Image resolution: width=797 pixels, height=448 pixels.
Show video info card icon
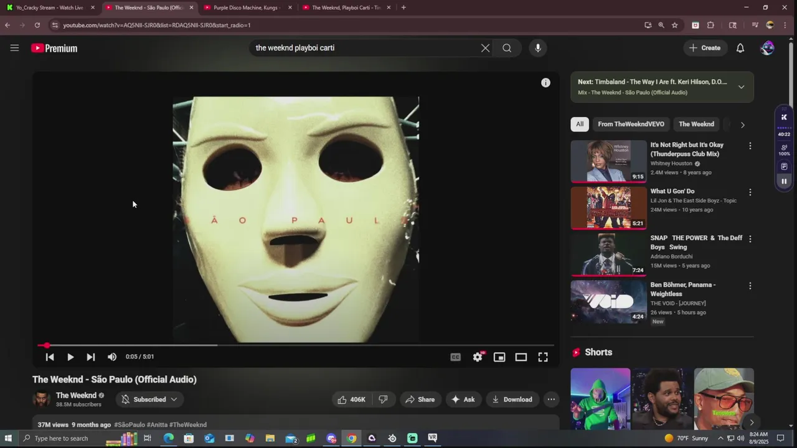[x=545, y=83]
